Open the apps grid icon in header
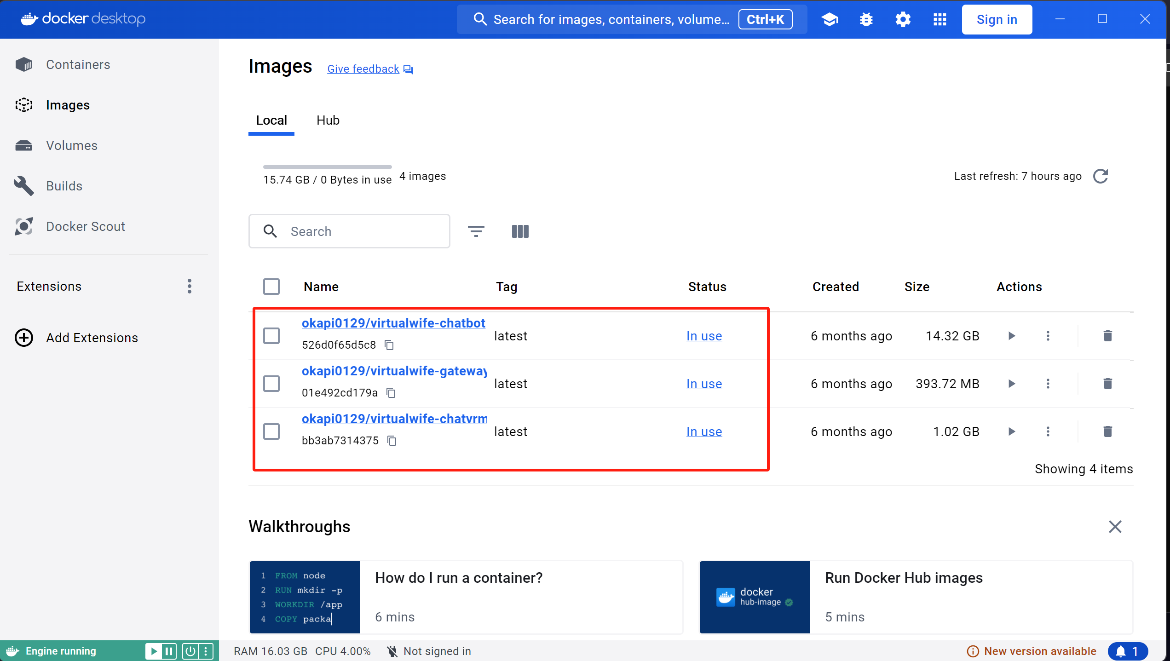The width and height of the screenshot is (1170, 661). click(939, 19)
